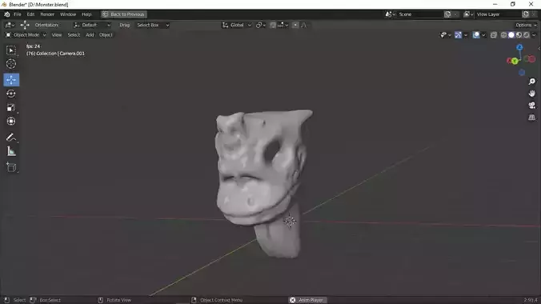Open the Help menu
This screenshot has height=304, width=541.
click(86, 14)
